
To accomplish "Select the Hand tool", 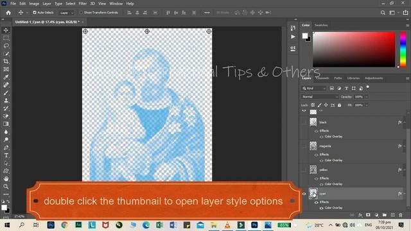I will [6, 178].
